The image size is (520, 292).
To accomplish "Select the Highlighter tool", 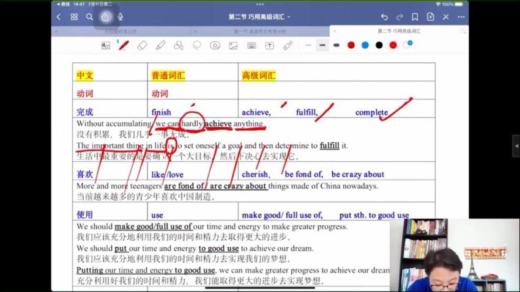I will pos(160,45).
